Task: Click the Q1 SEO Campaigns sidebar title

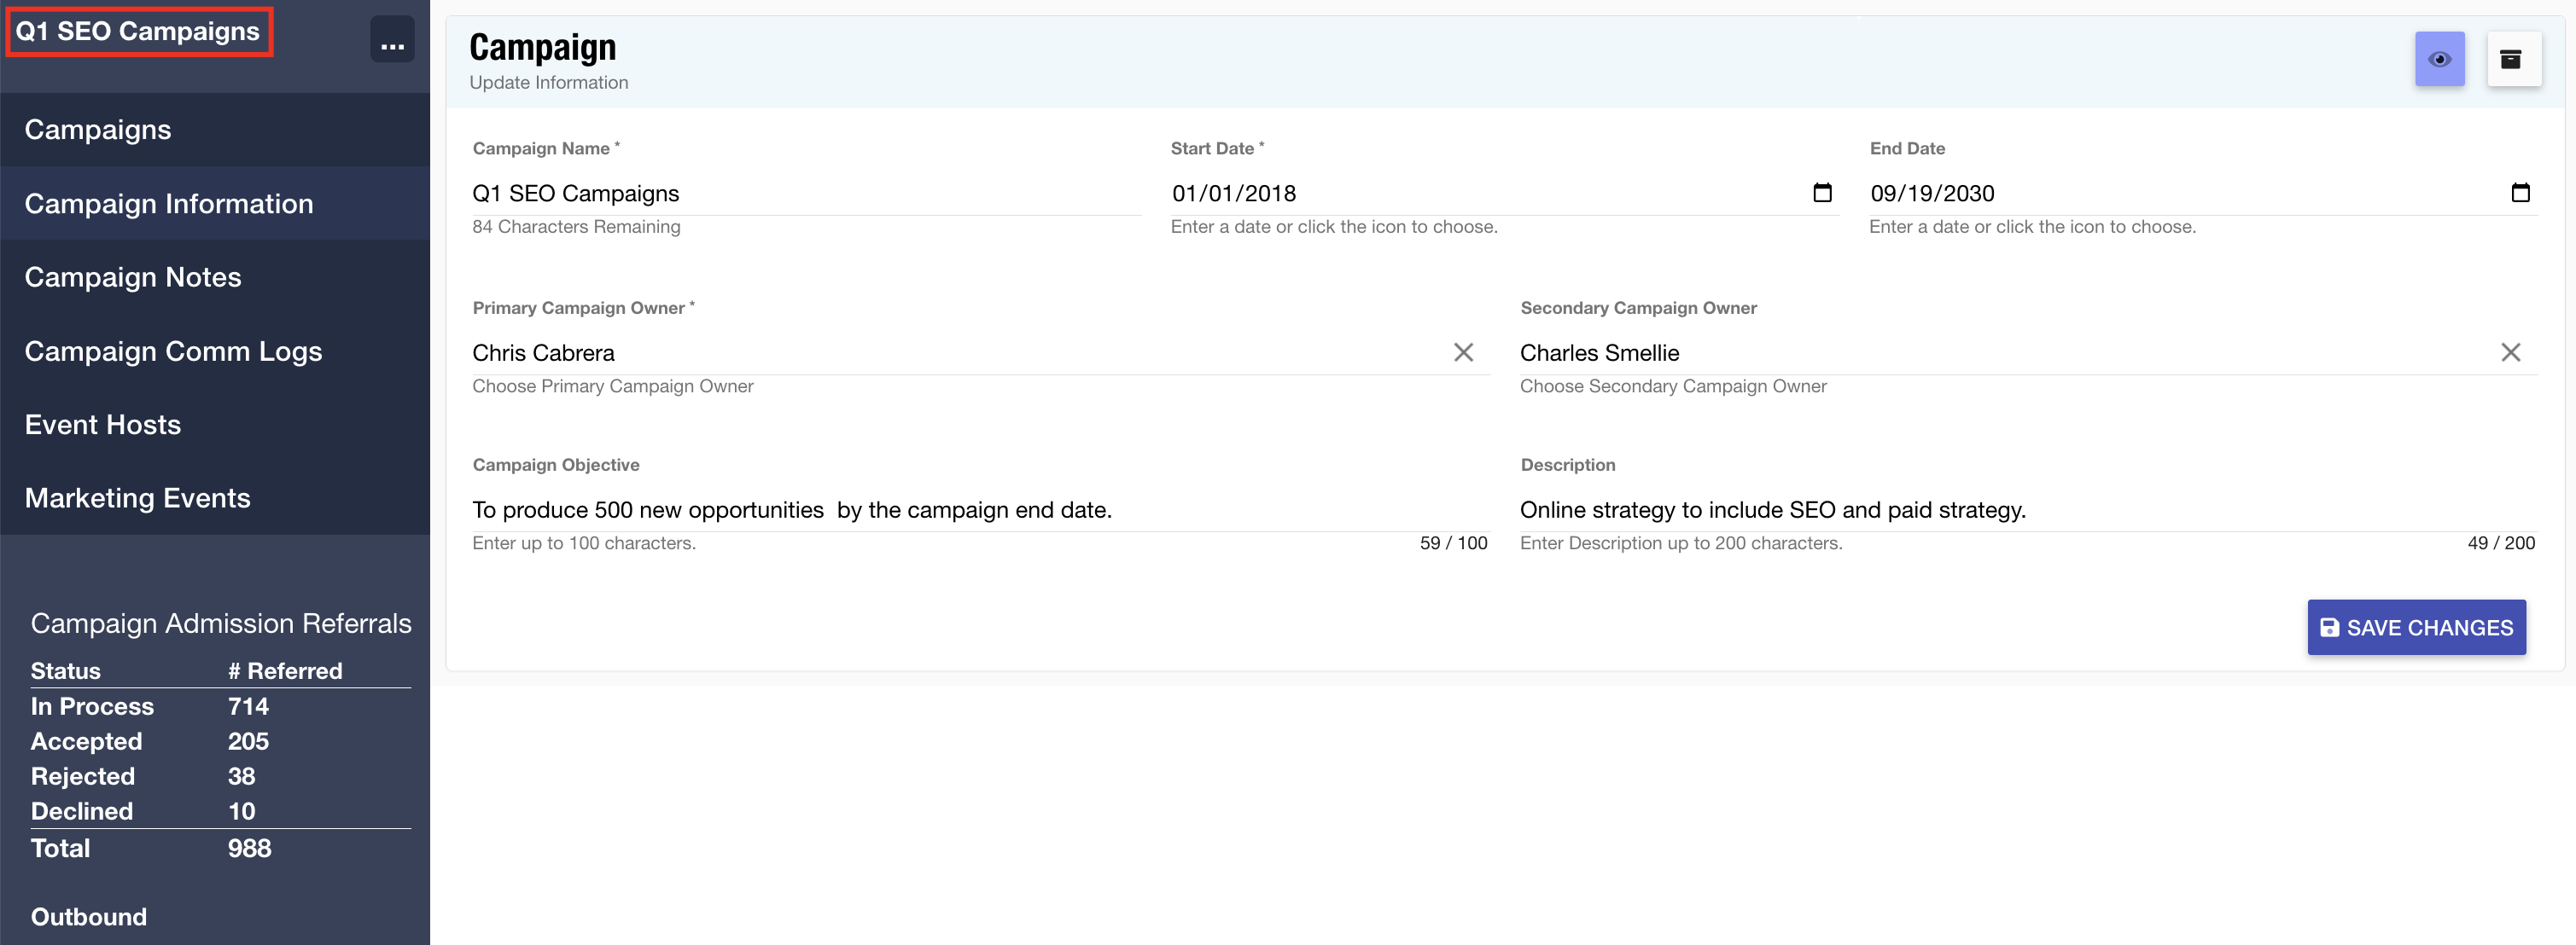Action: (138, 32)
